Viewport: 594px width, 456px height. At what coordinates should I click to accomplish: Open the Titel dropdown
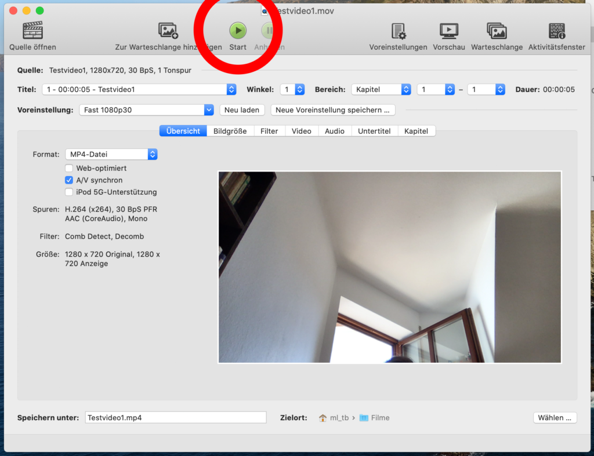point(139,89)
